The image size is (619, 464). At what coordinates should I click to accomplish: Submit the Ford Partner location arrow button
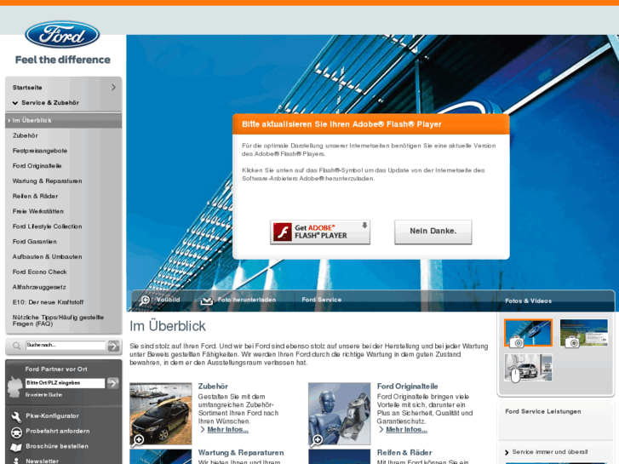tap(113, 383)
